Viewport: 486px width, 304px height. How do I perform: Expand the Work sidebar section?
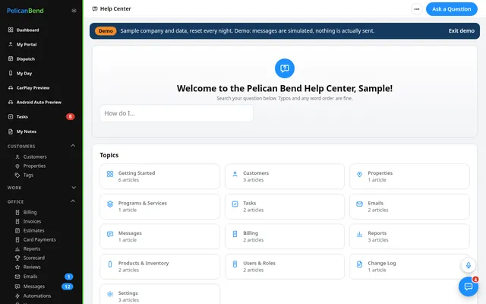tap(74, 188)
